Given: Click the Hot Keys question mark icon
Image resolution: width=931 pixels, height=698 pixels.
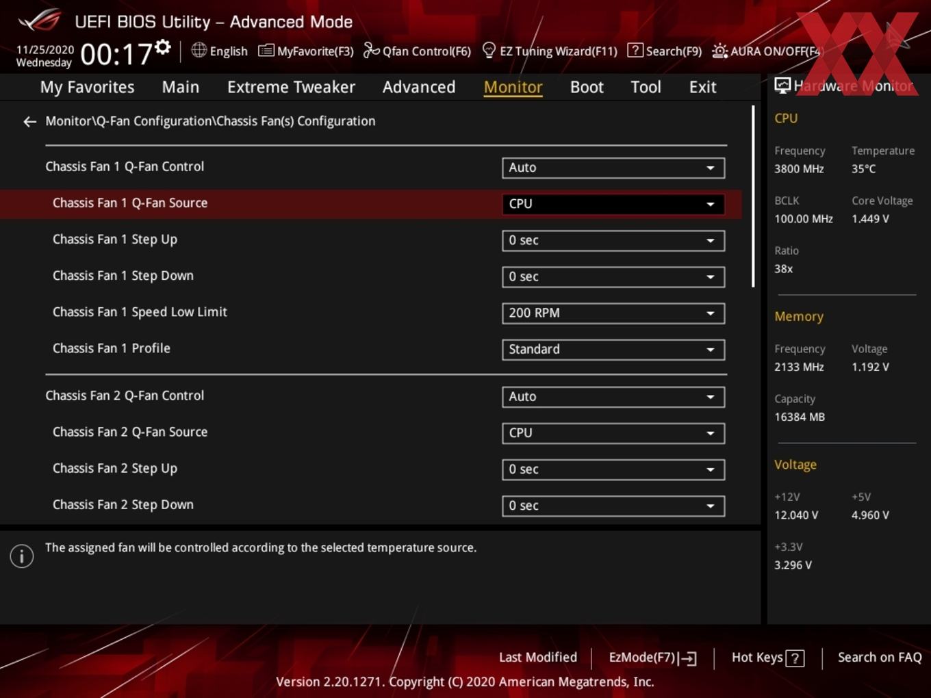Looking at the screenshot, I should coord(795,658).
